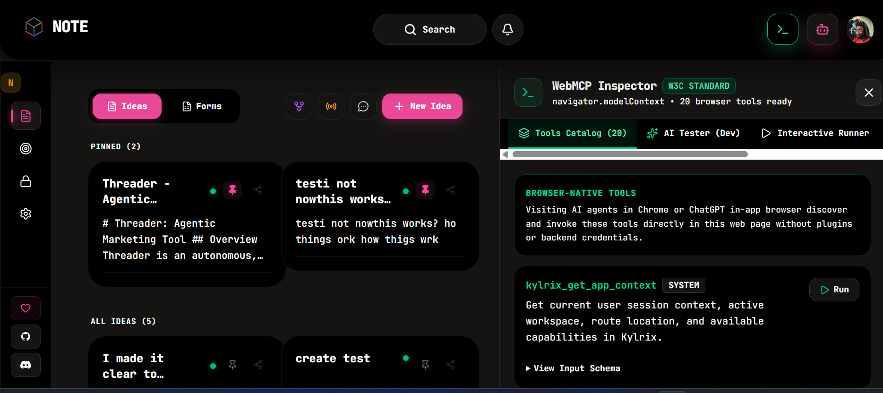Open the chat bubble icon
883x393 pixels.
[x=363, y=106]
